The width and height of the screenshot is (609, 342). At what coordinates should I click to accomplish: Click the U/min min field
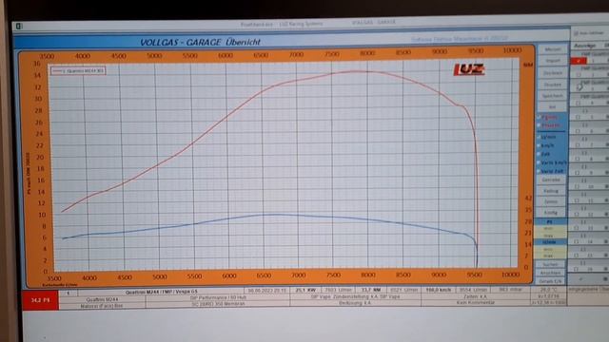pos(550,249)
